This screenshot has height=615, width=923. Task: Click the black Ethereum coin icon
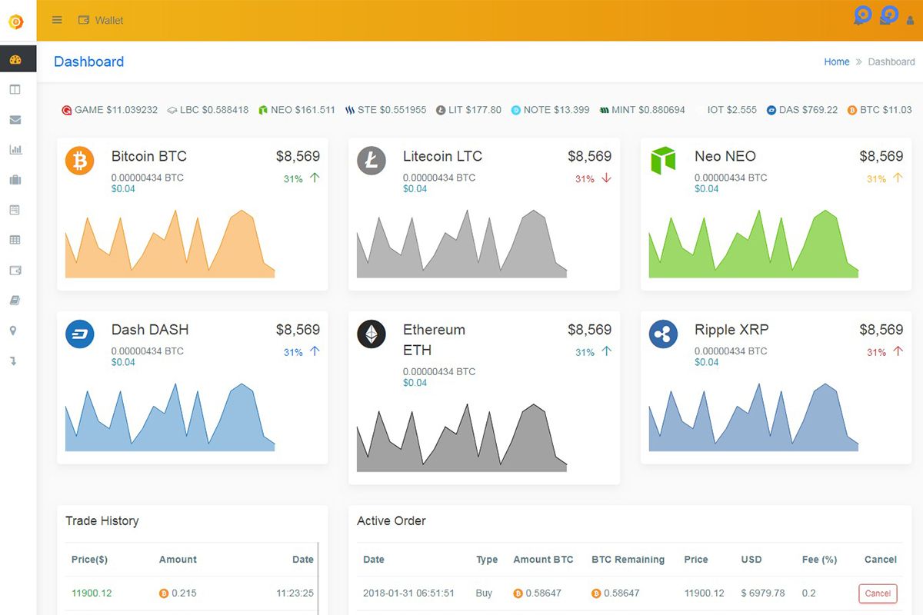372,334
